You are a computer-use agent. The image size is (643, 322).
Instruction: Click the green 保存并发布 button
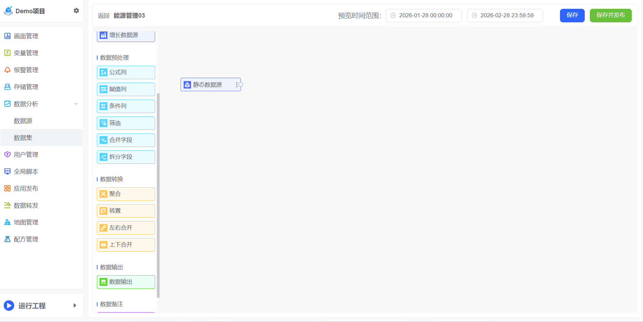click(610, 16)
